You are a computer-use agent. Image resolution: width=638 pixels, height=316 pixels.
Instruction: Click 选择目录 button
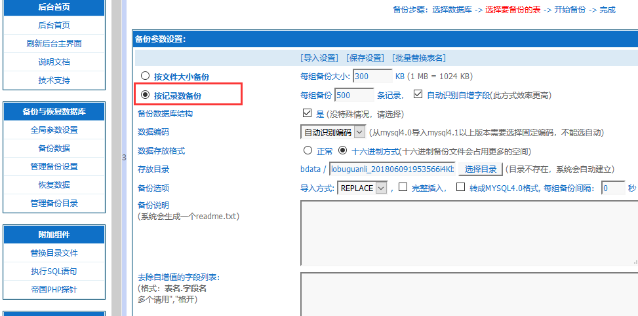[x=481, y=169]
